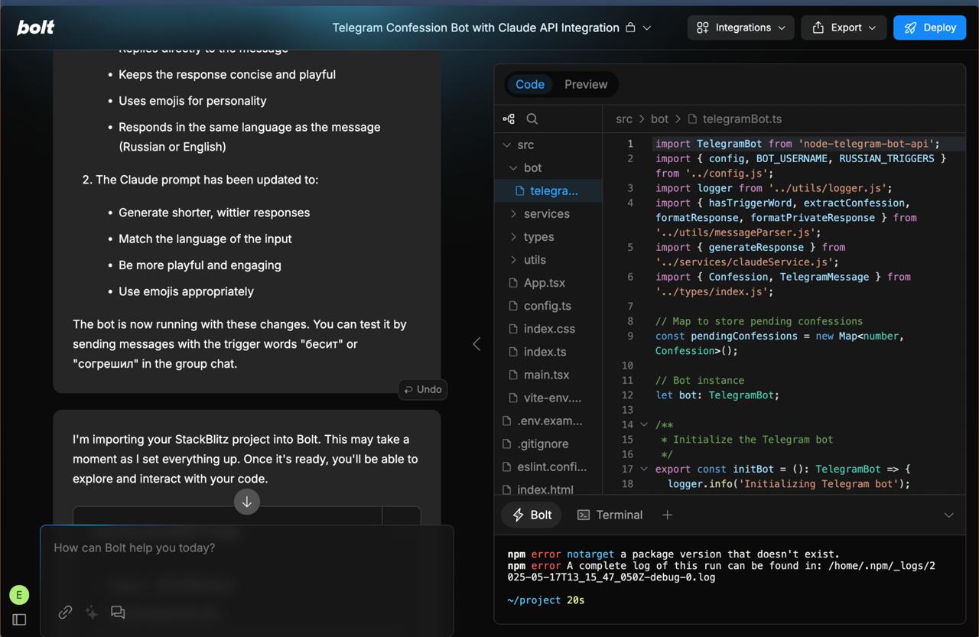Open App.tsx in file tree
The image size is (979, 637).
tap(548, 282)
